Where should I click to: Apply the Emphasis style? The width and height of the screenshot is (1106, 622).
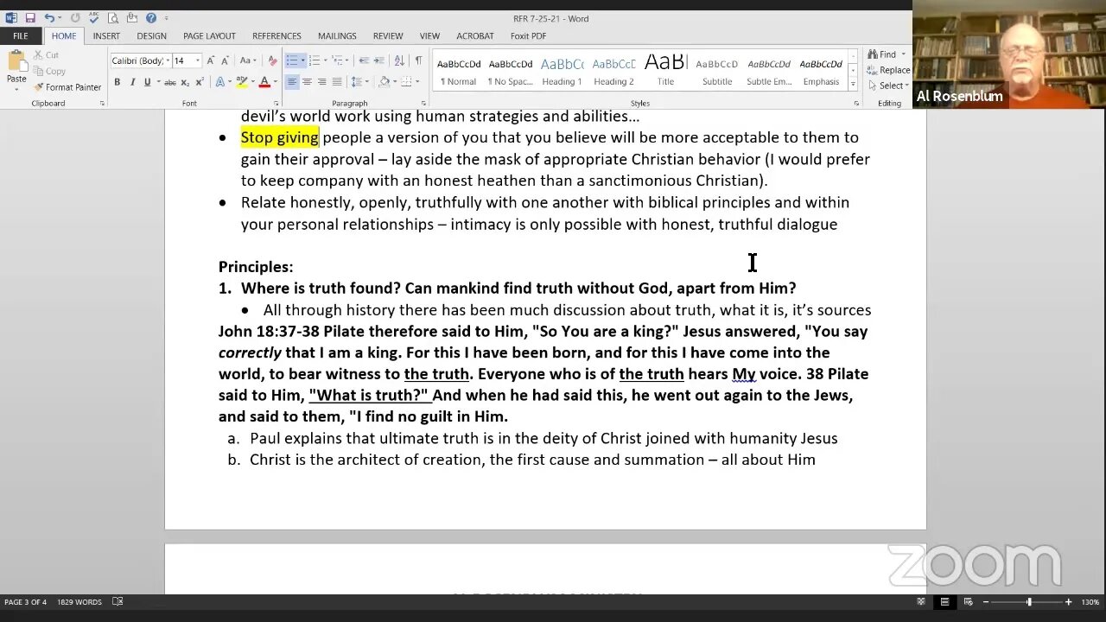tap(821, 70)
